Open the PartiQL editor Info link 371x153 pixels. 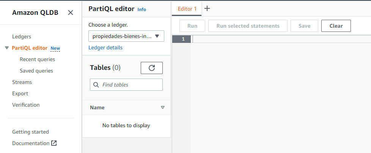141,9
